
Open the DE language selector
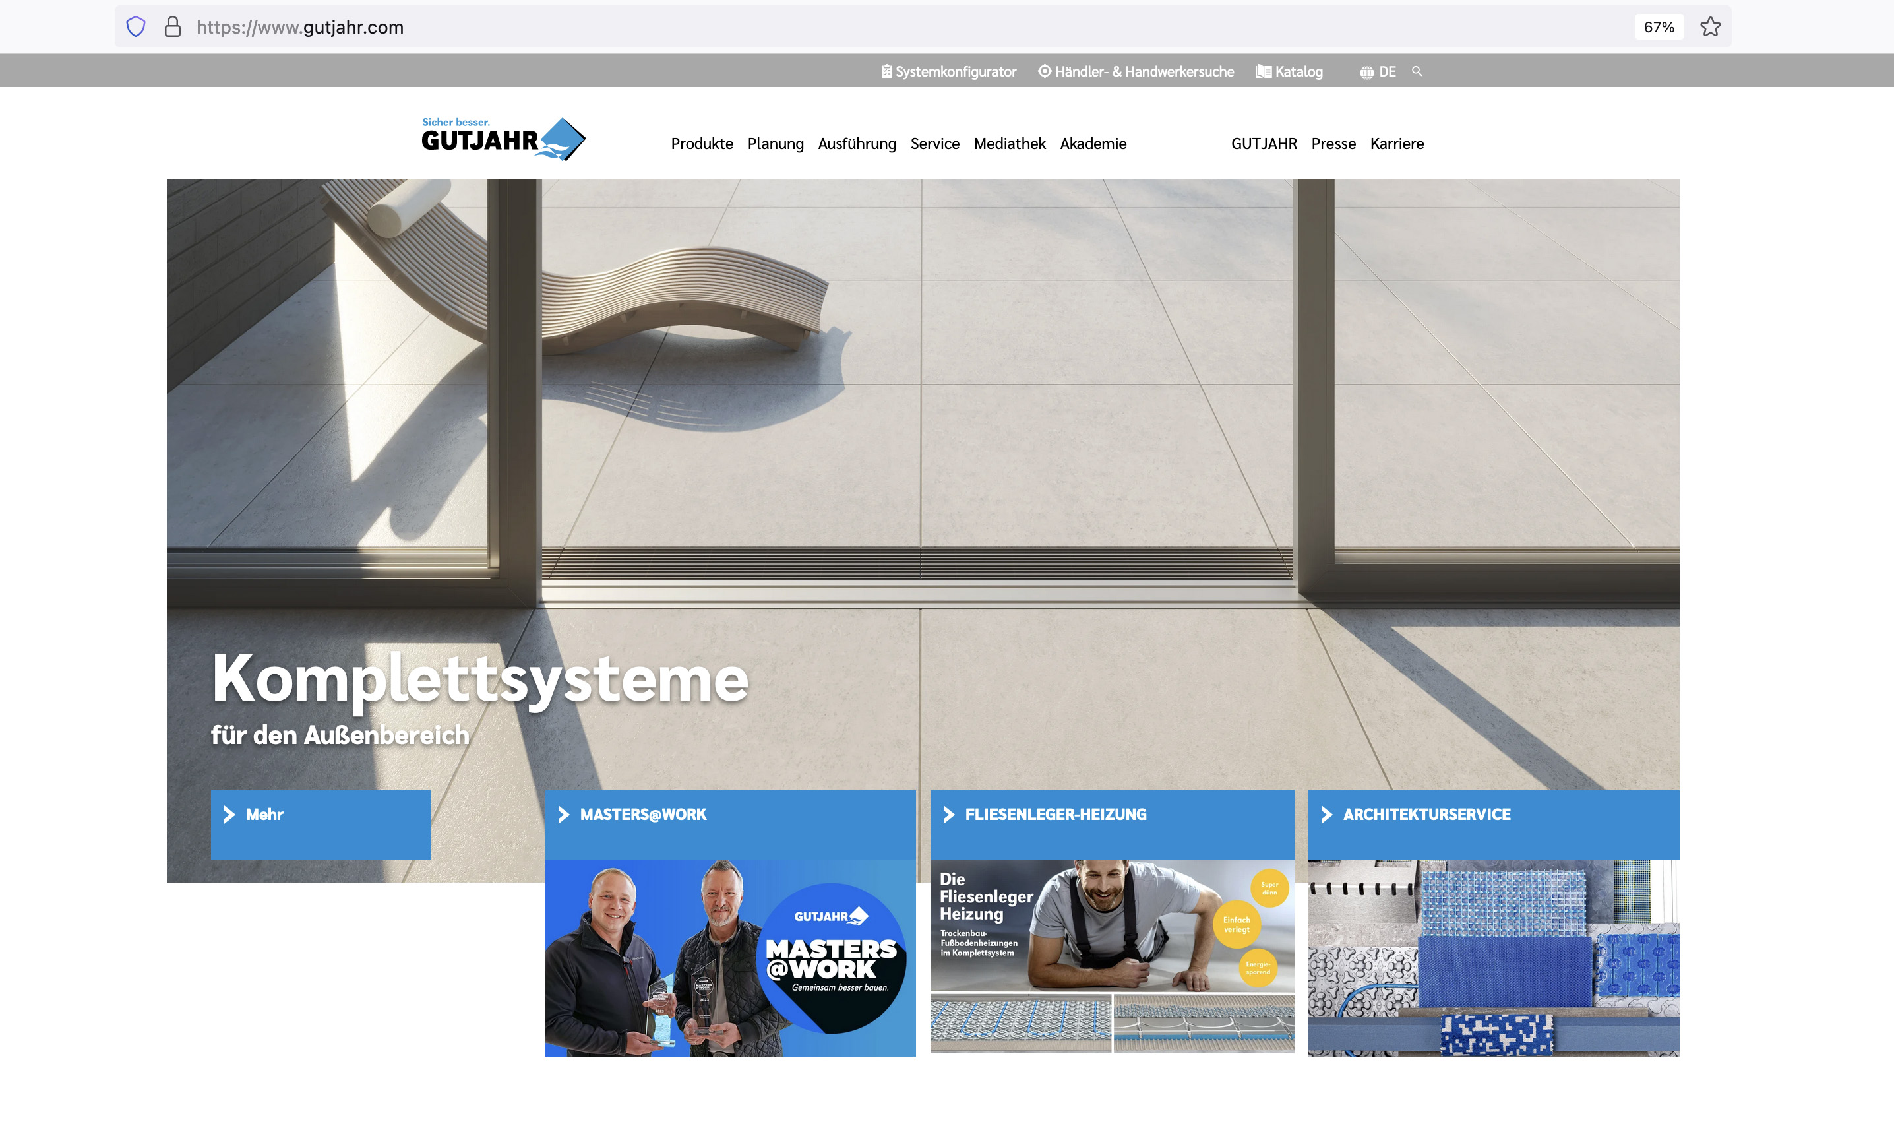click(x=1388, y=71)
